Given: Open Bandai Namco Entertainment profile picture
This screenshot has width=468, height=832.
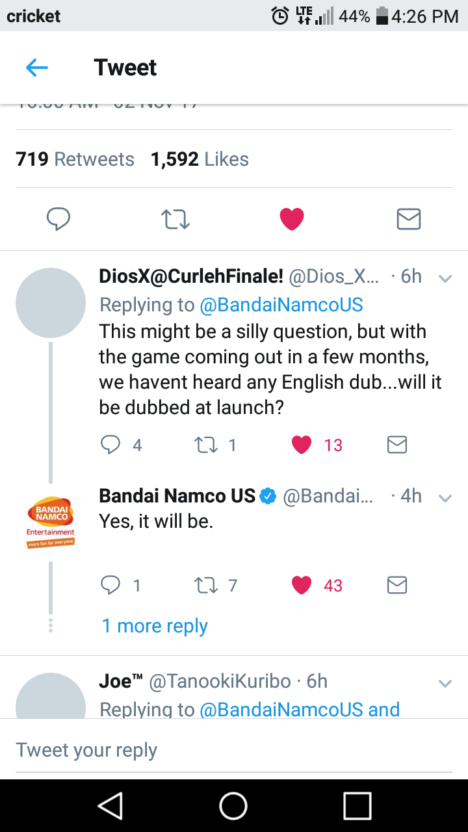Looking at the screenshot, I should pos(51,523).
